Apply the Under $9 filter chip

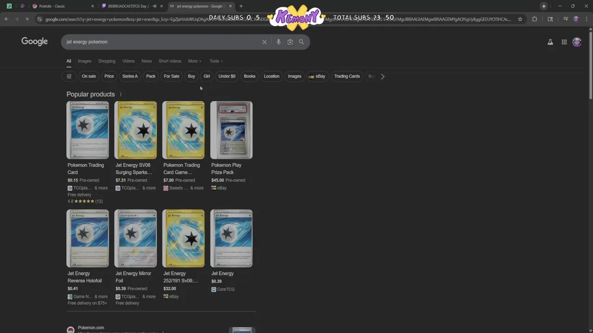point(227,76)
